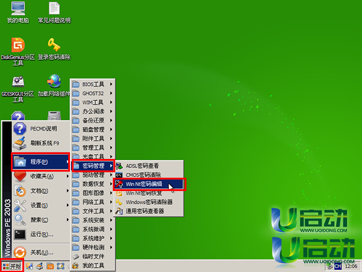Expand the 管理工具 folder
Viewport: 362px width, 272px height.
[x=92, y=147]
